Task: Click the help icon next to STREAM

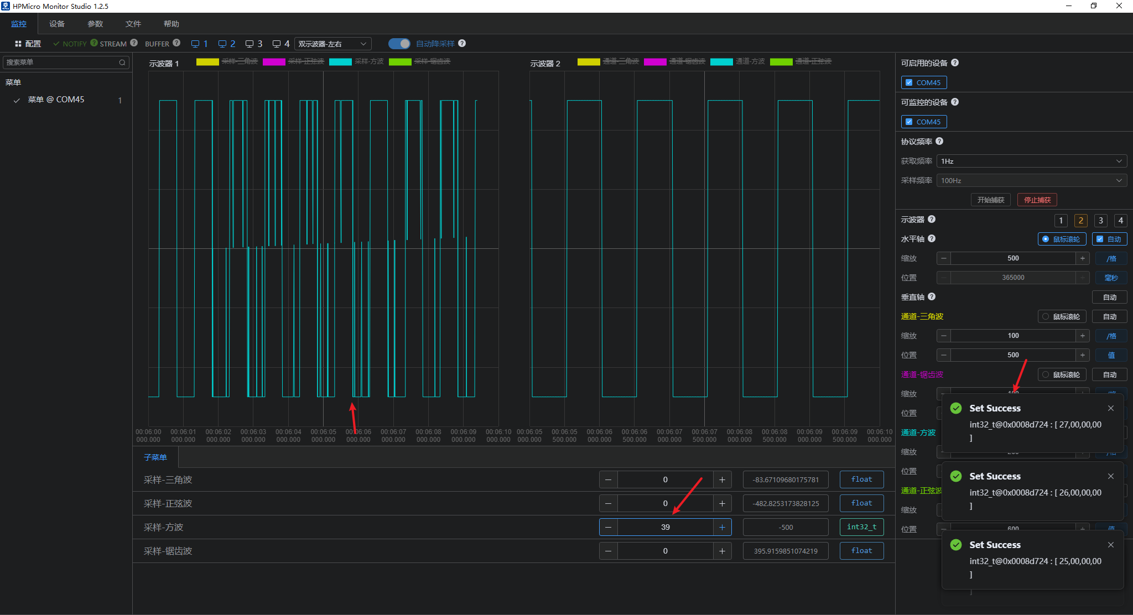Action: click(x=134, y=43)
